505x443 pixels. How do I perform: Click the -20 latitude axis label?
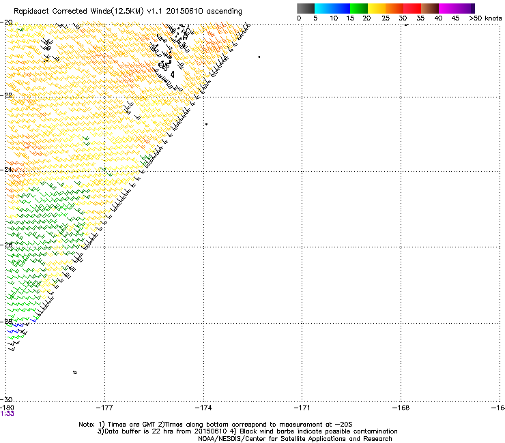6,22
